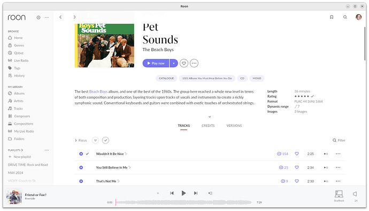Click the Play now button
Viewport: 369px width, 211px height.
click(x=156, y=63)
